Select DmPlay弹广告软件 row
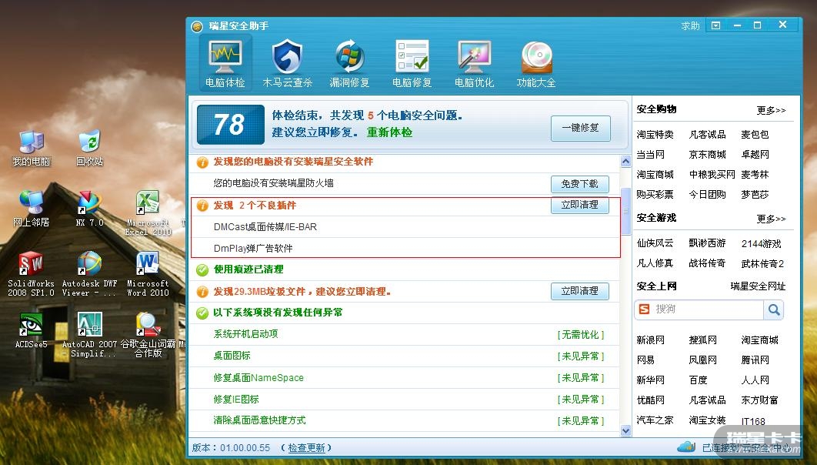This screenshot has width=817, height=465. click(x=405, y=248)
